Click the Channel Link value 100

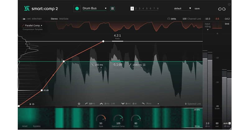click(x=184, y=19)
